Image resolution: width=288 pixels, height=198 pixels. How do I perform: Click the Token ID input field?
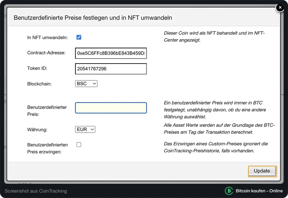(111, 69)
